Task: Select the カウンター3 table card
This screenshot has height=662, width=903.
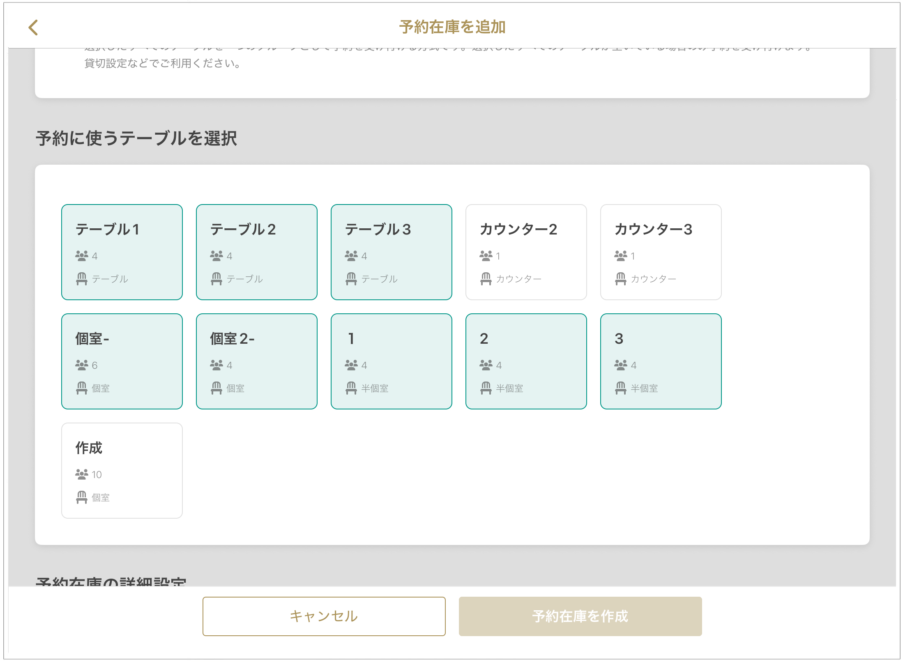Action: [661, 252]
